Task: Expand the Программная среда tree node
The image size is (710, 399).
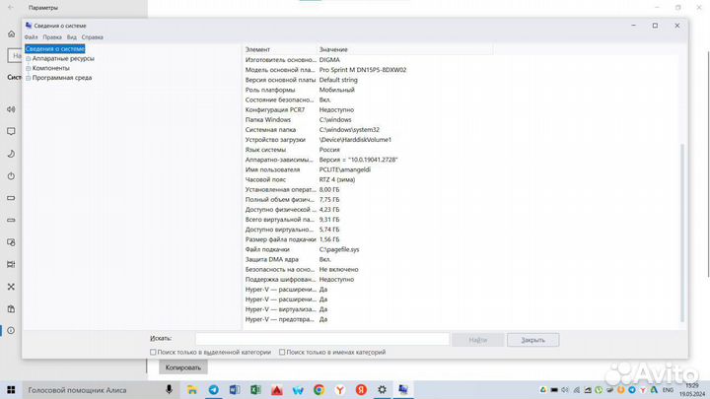Action: (x=28, y=77)
